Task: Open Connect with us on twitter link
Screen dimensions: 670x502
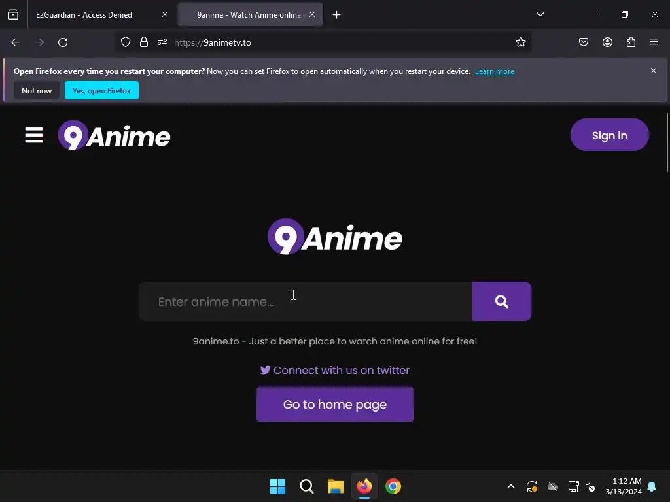Action: click(x=334, y=370)
